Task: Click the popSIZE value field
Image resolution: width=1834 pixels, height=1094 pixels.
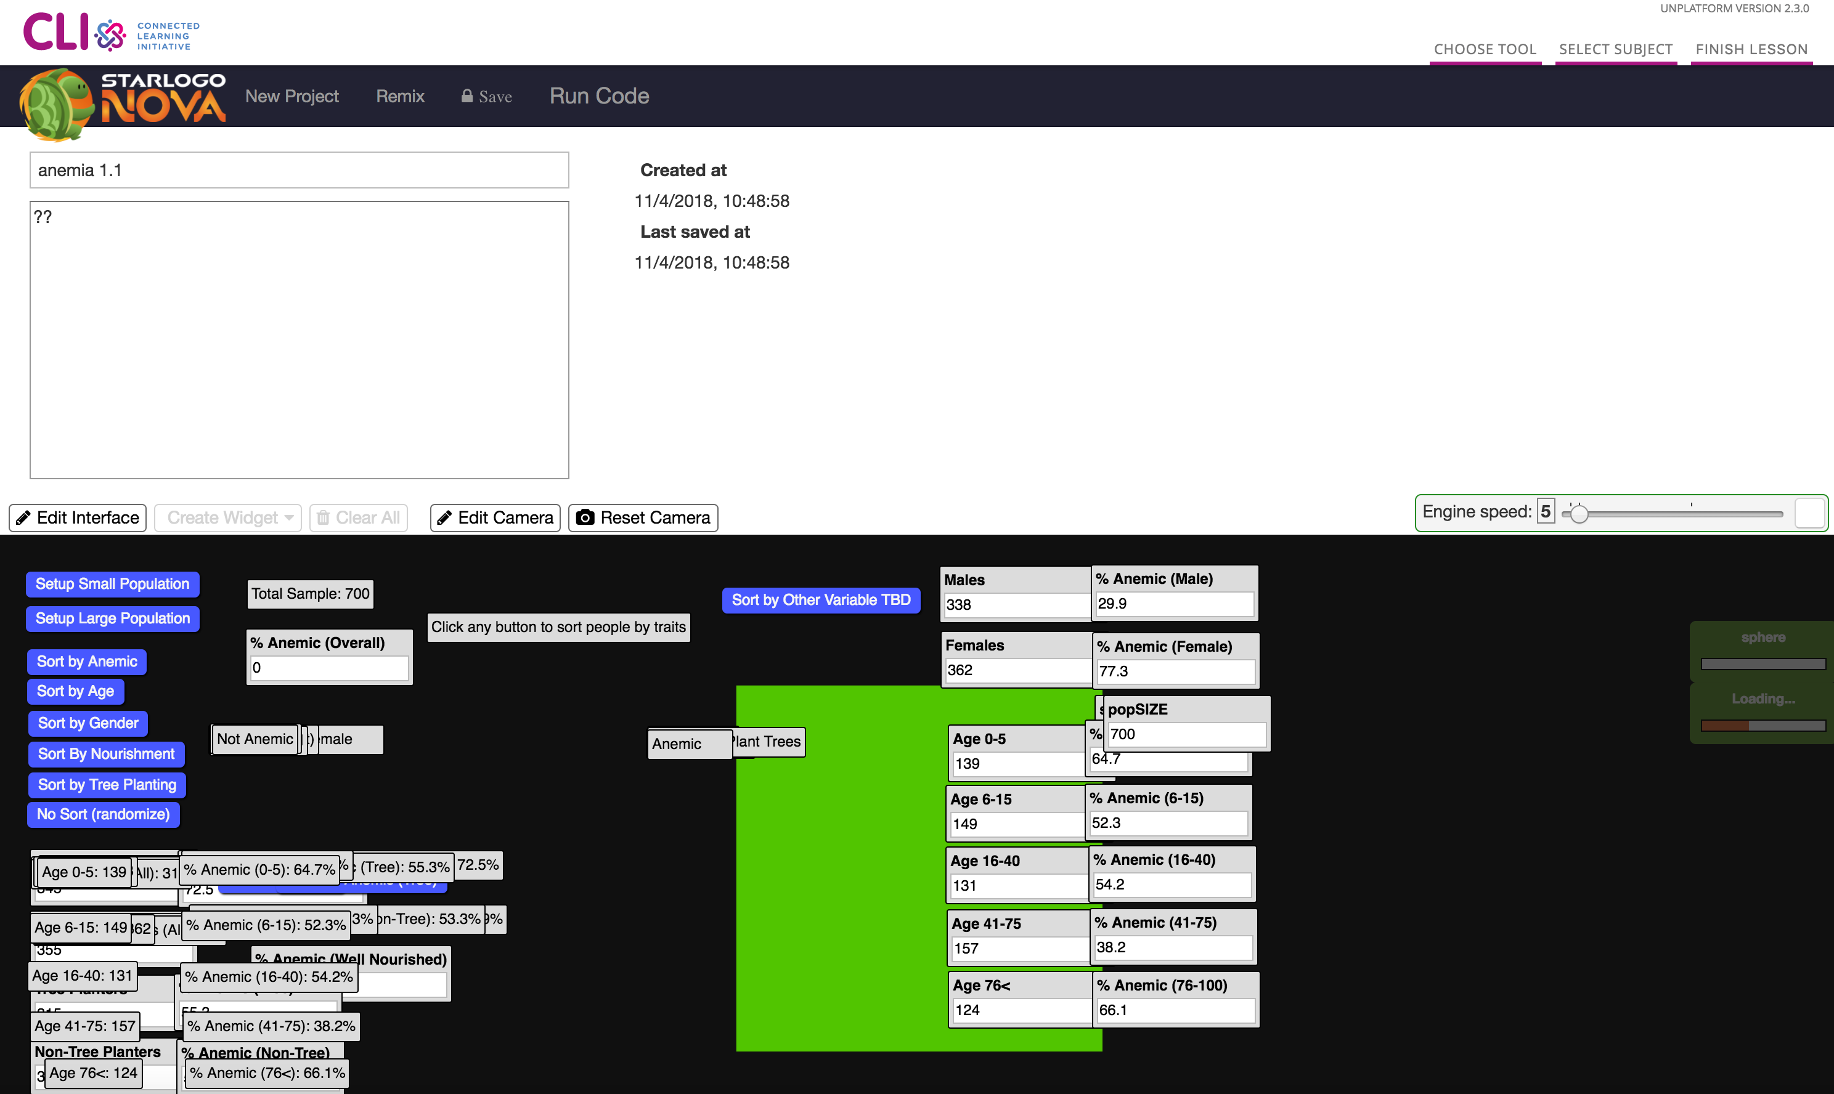Action: point(1185,734)
